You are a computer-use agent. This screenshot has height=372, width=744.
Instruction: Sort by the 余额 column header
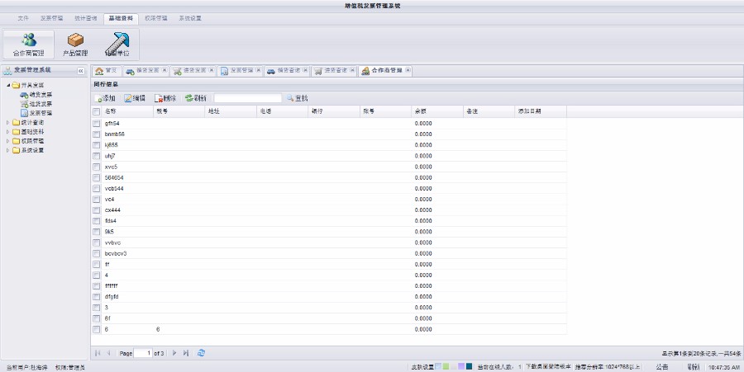point(437,111)
